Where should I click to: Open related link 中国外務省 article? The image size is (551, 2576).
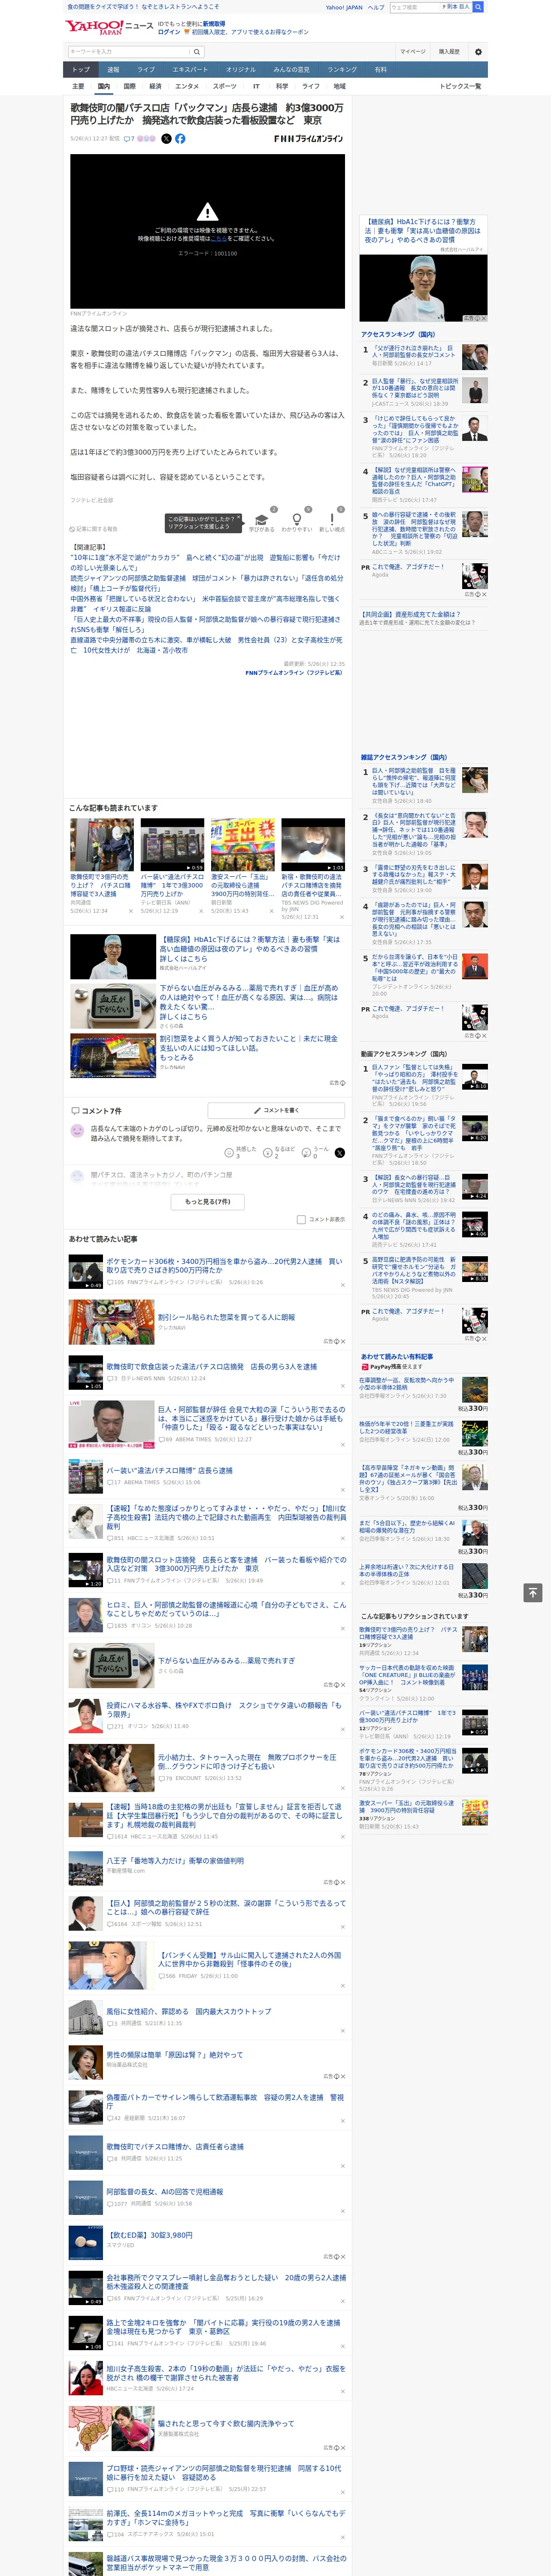point(205,603)
